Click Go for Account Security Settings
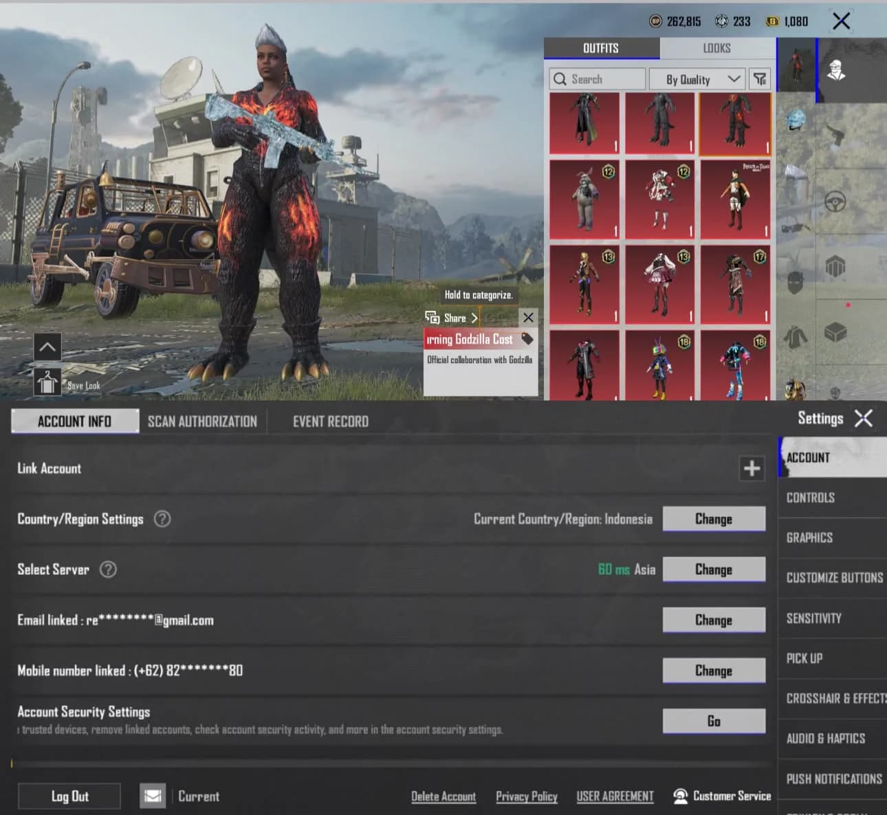 click(x=714, y=721)
